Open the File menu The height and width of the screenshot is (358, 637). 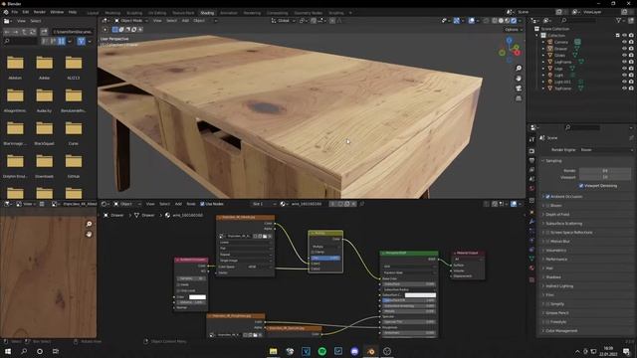click(x=15, y=12)
